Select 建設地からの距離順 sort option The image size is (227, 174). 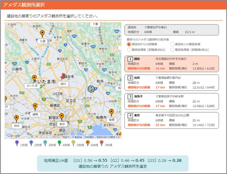[x=129, y=44]
